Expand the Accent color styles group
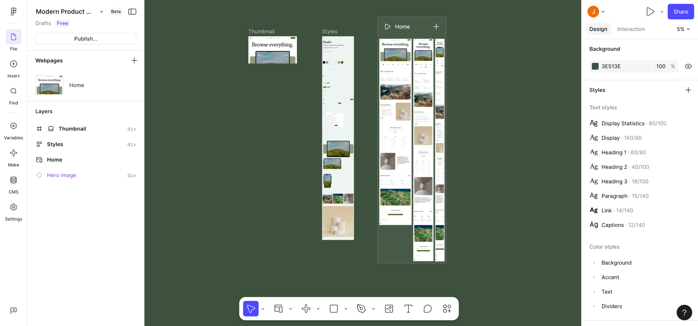Image resolution: width=698 pixels, height=326 pixels. (x=594, y=277)
